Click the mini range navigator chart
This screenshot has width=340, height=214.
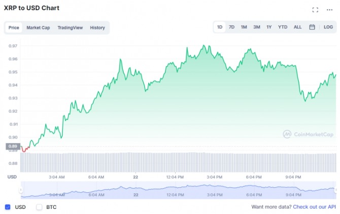coord(178,190)
